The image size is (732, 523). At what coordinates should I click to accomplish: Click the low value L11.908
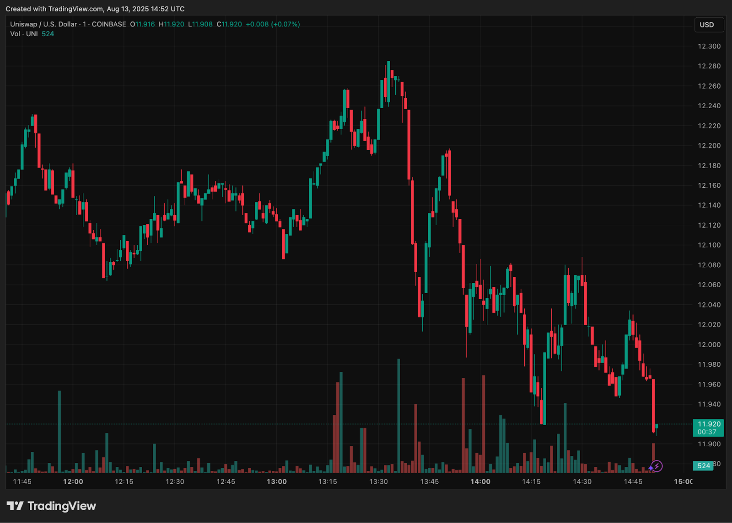click(x=200, y=24)
